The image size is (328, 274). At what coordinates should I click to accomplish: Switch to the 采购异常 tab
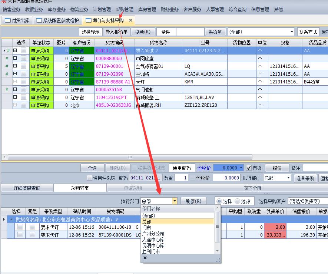coord(80,188)
